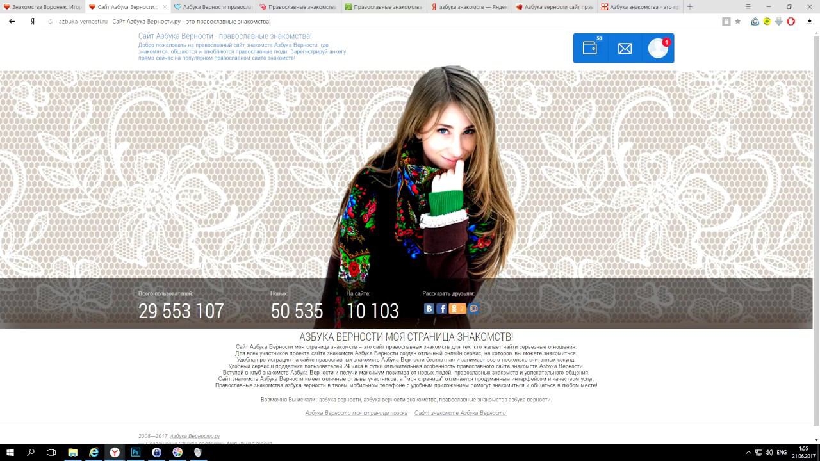Click the page lock icon in address bar
Viewport: 820px width, 461px height.
[x=726, y=21]
